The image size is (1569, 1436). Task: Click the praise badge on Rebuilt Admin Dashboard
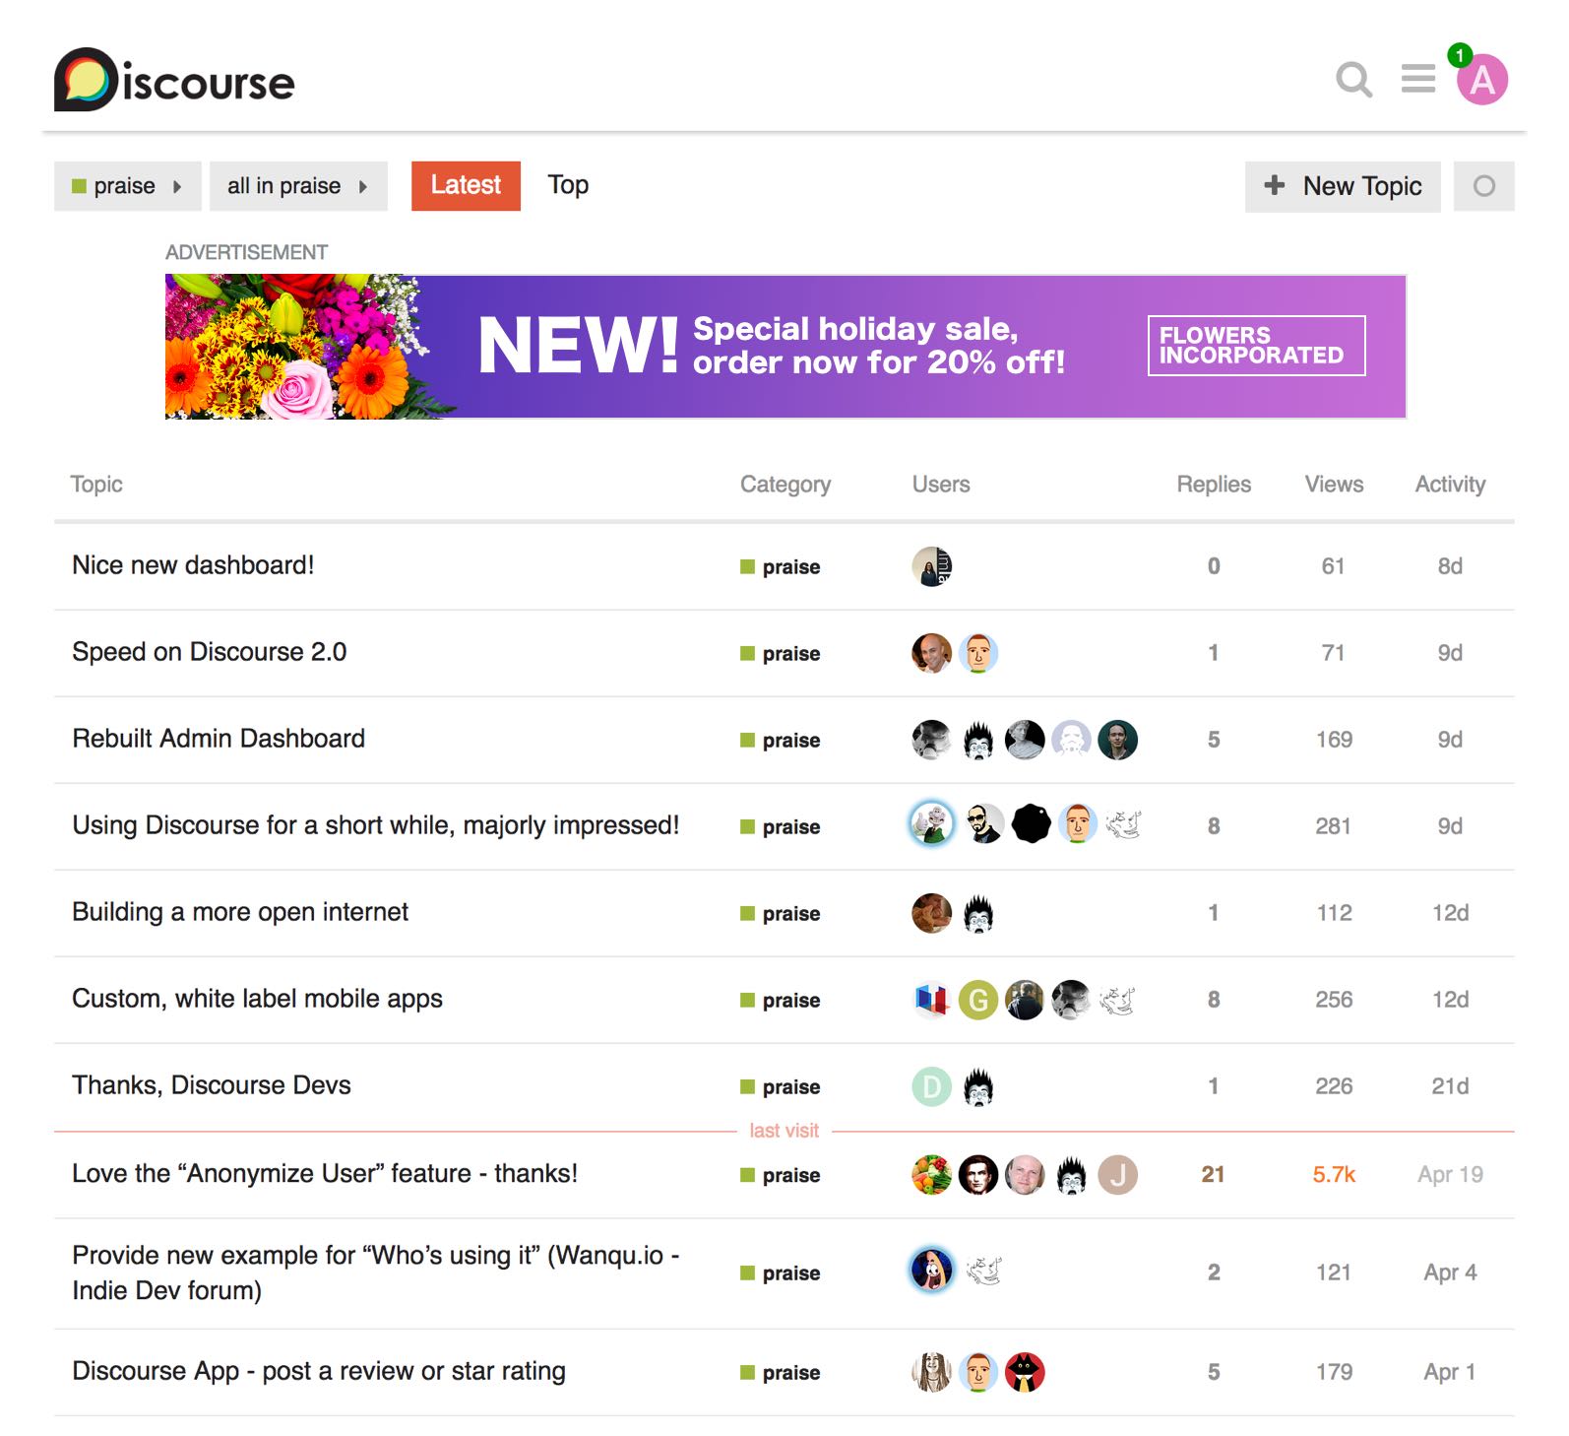click(x=781, y=740)
